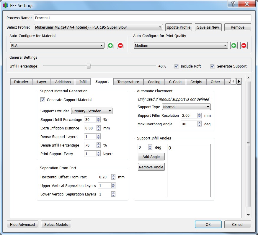Expand the Support Type dropdown
258x235 pixels.
tap(186, 107)
